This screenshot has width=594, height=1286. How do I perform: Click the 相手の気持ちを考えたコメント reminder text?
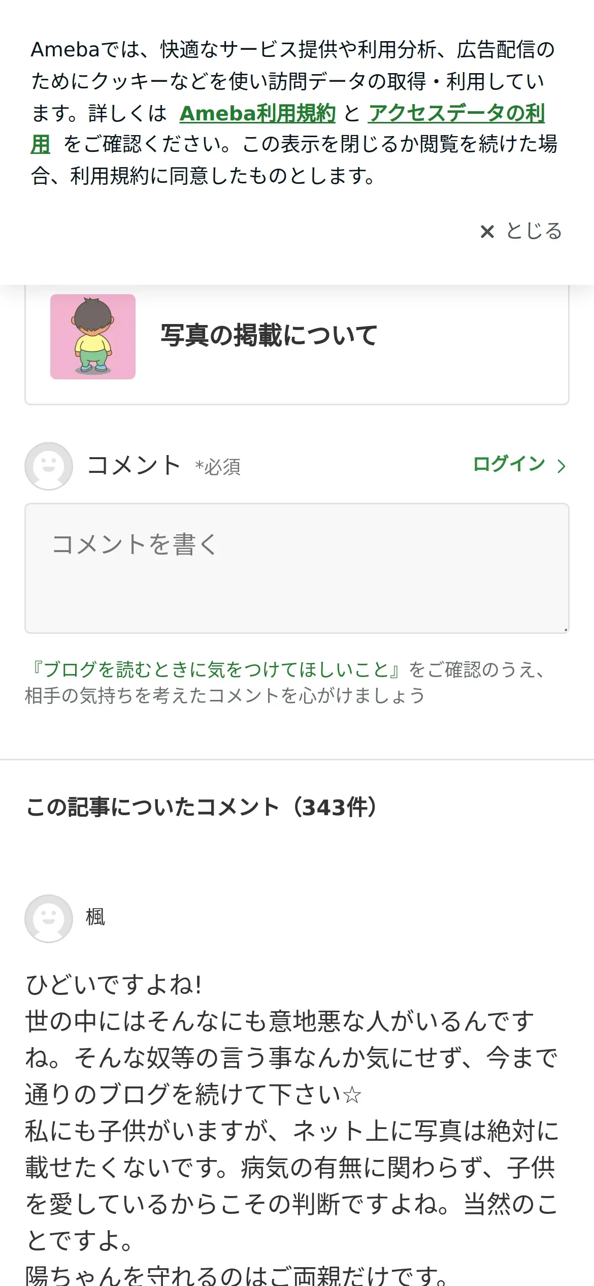[225, 695]
